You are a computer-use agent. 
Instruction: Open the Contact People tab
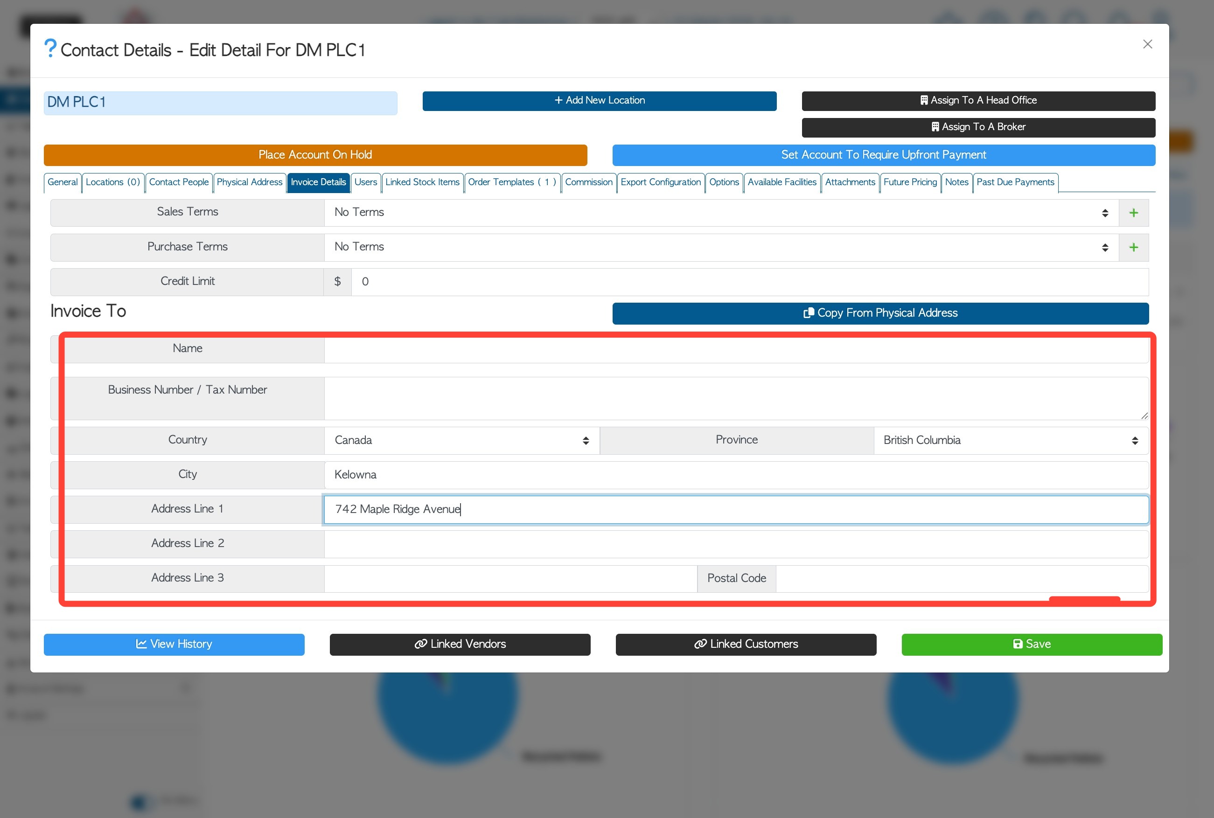(179, 182)
